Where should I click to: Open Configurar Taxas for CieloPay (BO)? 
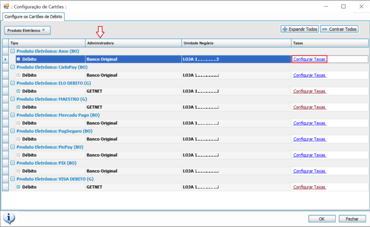309,75
